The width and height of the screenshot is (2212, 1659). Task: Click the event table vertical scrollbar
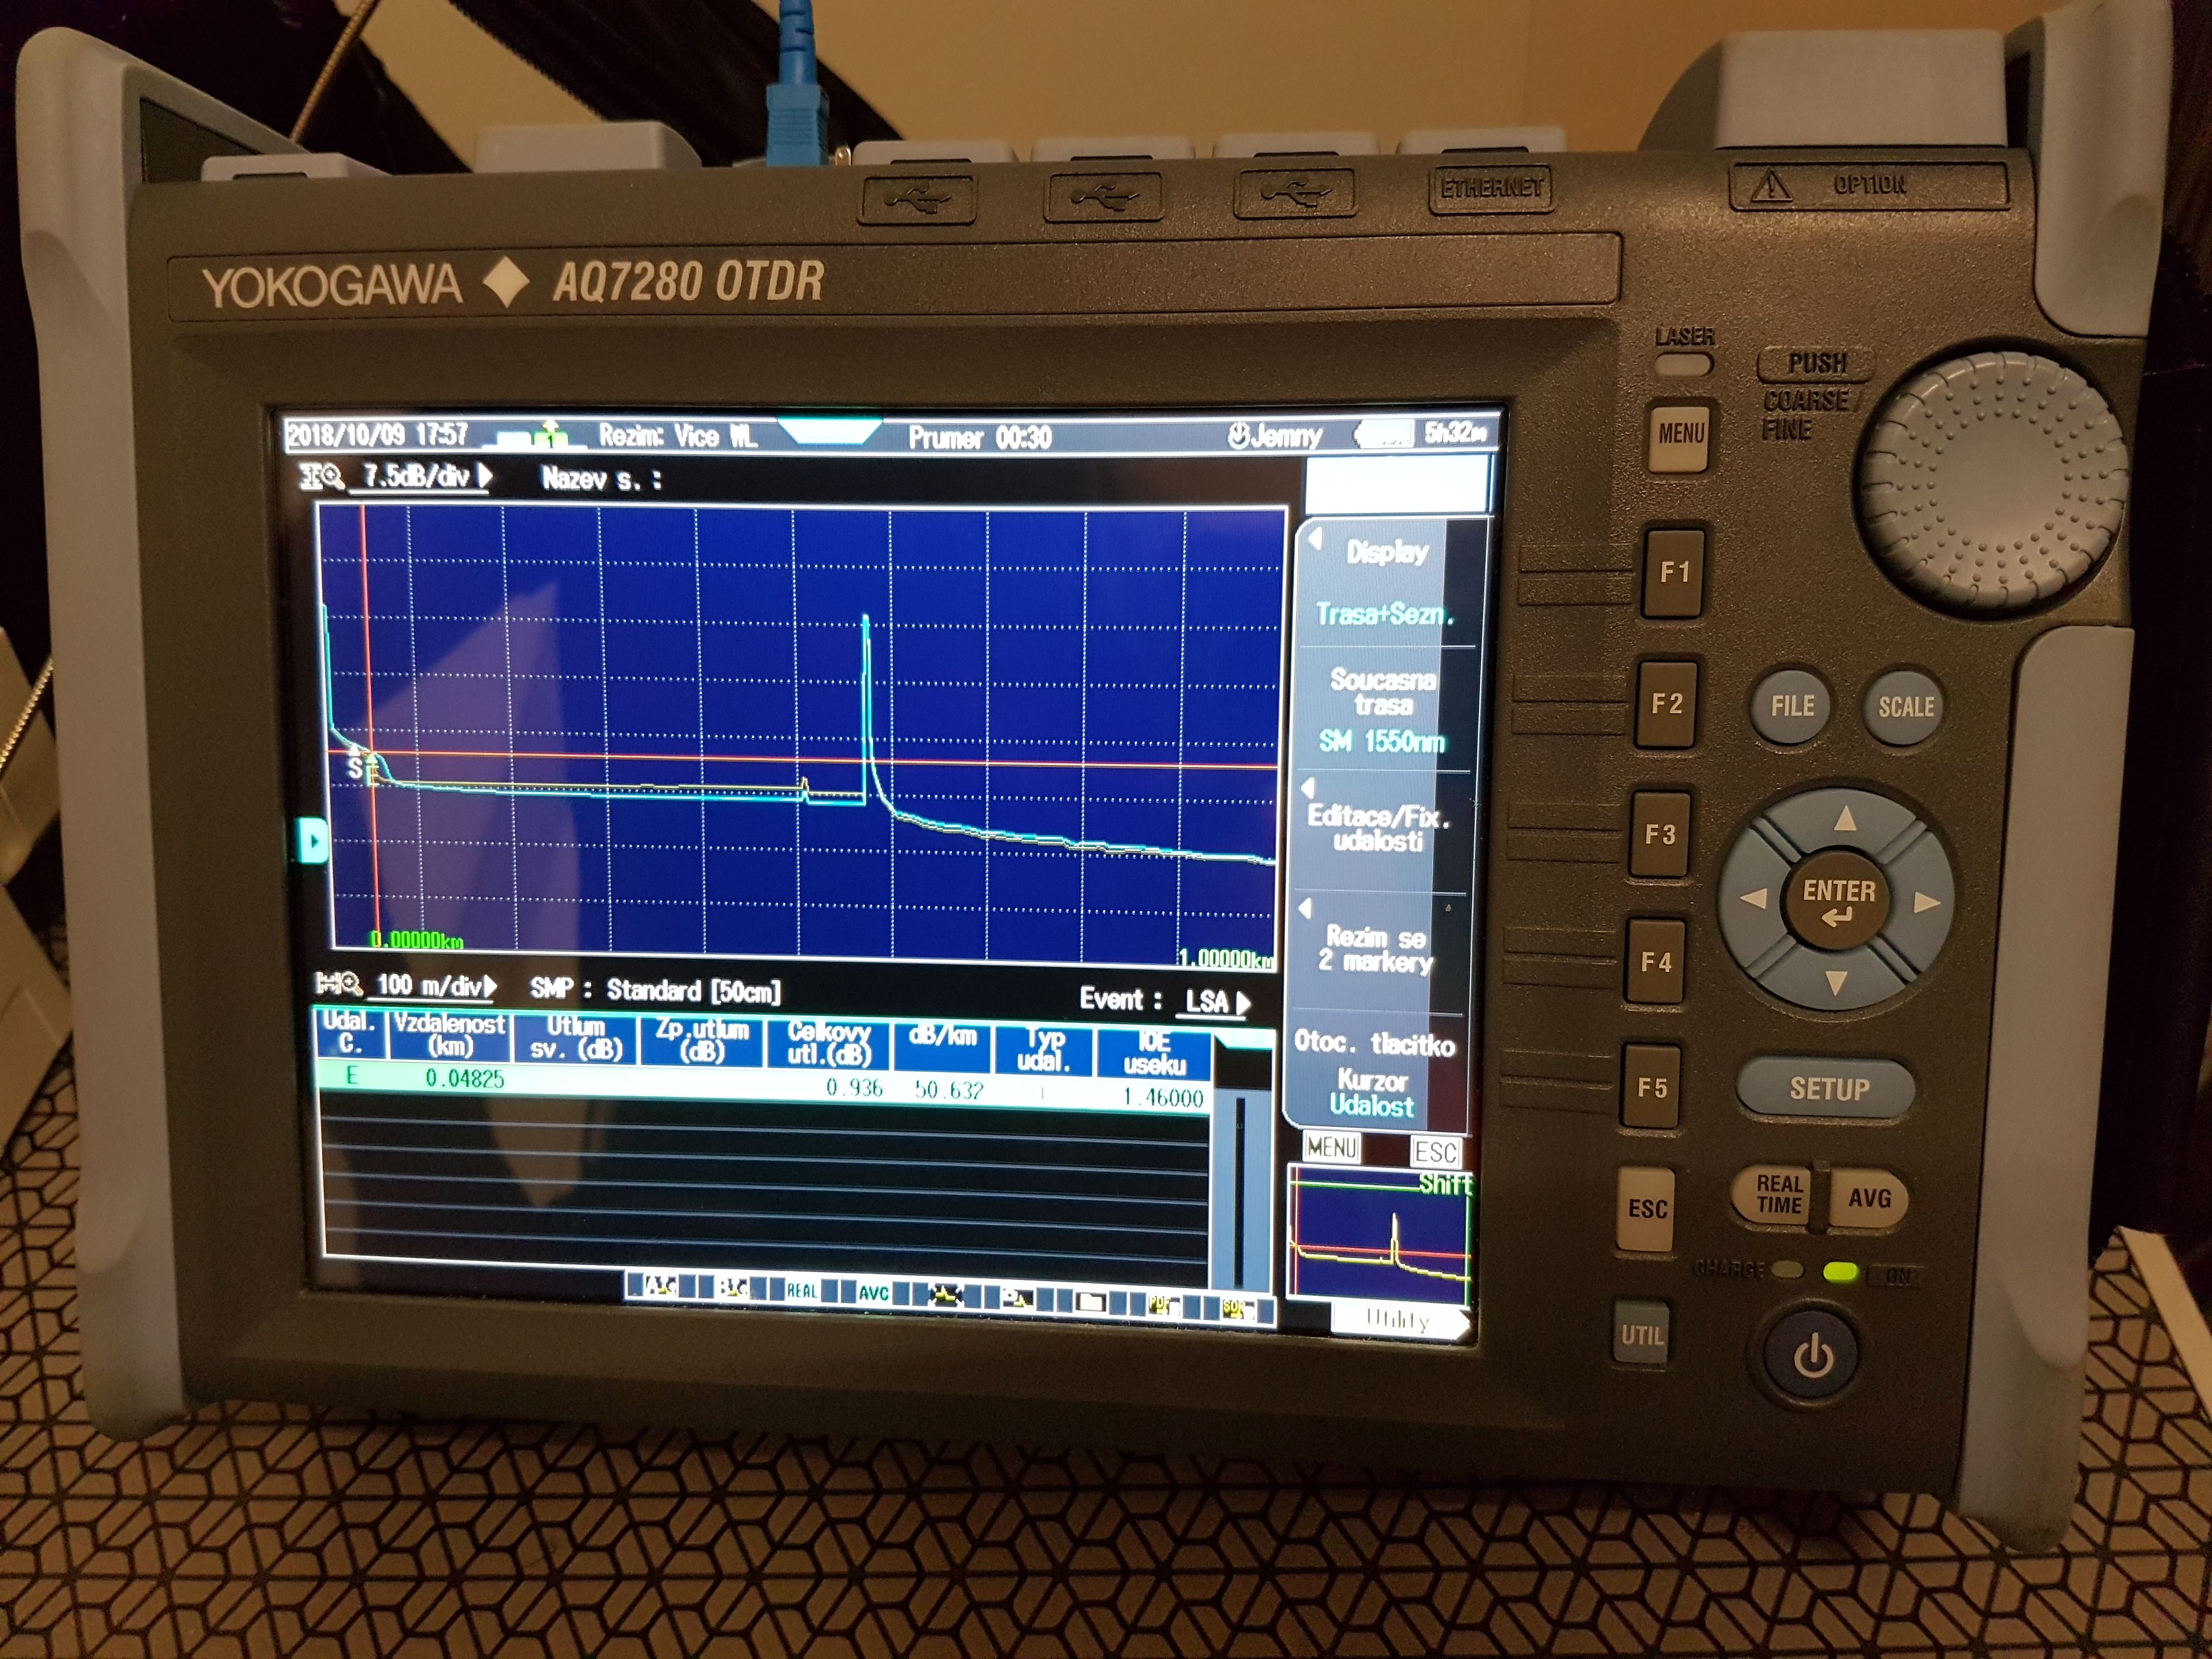click(x=1240, y=1190)
